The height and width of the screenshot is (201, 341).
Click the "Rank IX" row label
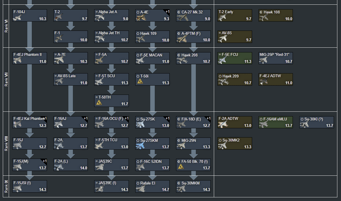tap(6, 186)
